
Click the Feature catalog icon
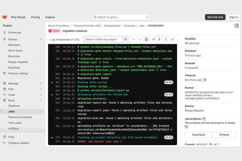(5, 73)
